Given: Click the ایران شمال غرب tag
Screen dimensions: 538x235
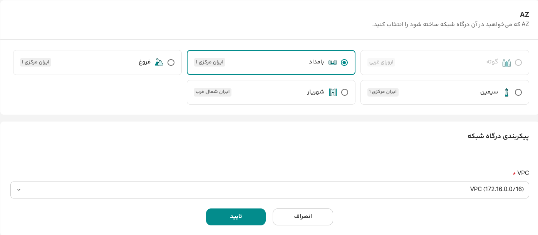Looking at the screenshot, I should [x=213, y=92].
